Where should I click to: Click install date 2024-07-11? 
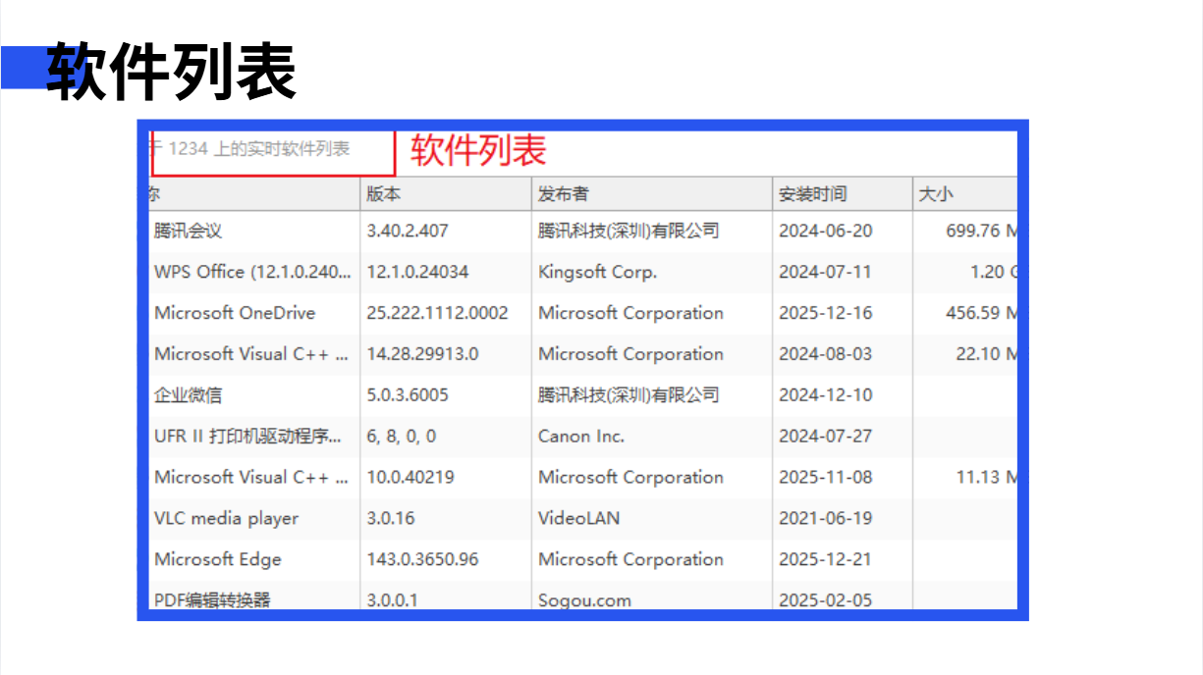826,272
